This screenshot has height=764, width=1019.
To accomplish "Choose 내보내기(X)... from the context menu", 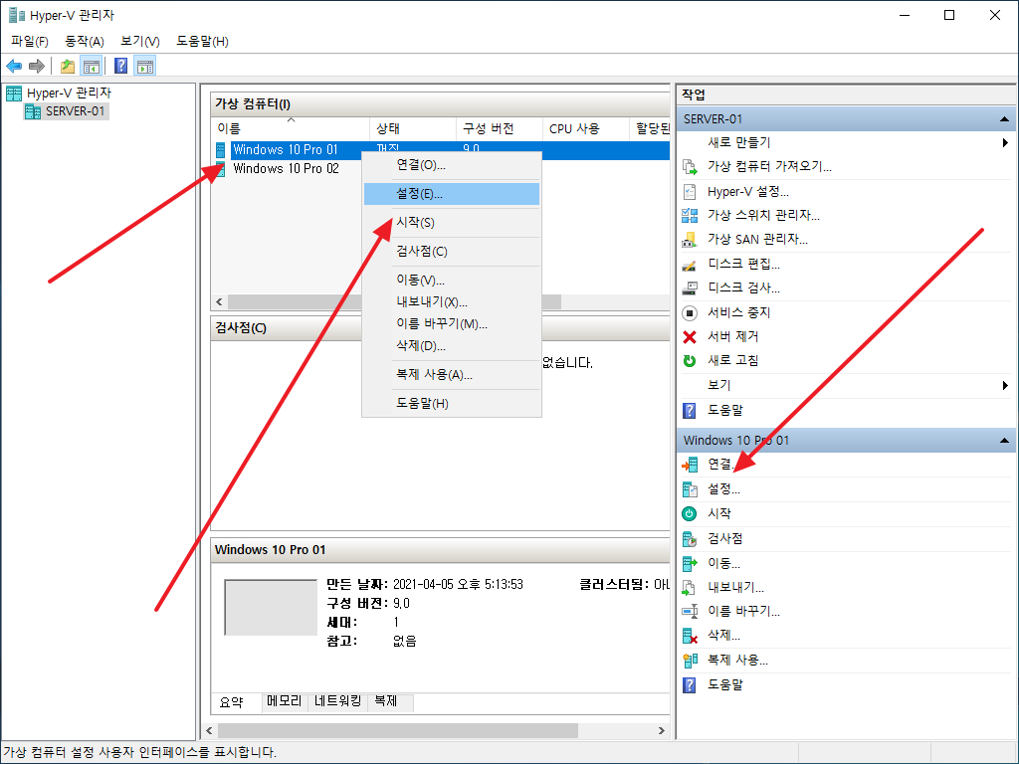I will (x=452, y=302).
